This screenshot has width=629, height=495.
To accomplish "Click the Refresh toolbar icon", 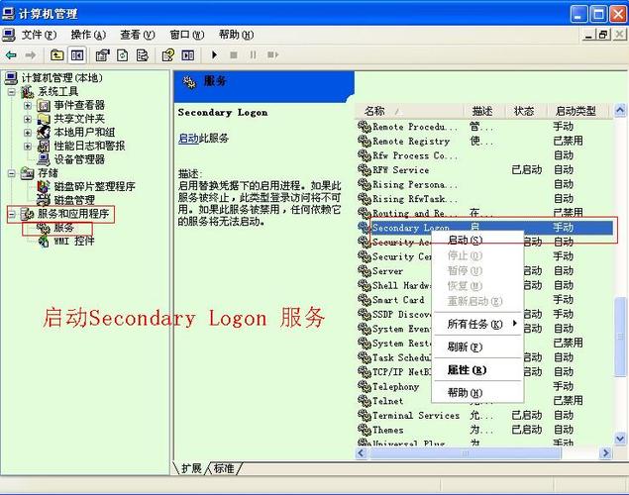I will pyautogui.click(x=123, y=54).
